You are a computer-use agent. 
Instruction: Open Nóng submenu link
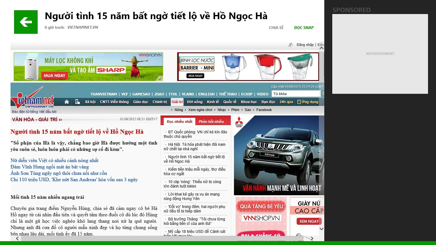tap(179, 110)
